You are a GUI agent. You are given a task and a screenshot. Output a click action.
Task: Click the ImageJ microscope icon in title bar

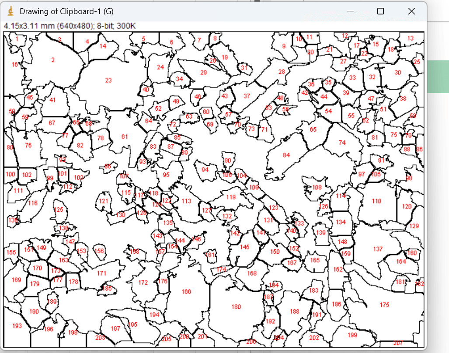(10, 11)
